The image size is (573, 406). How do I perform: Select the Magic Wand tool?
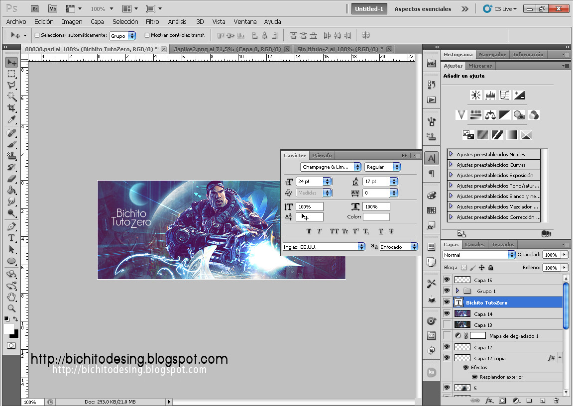point(11,97)
